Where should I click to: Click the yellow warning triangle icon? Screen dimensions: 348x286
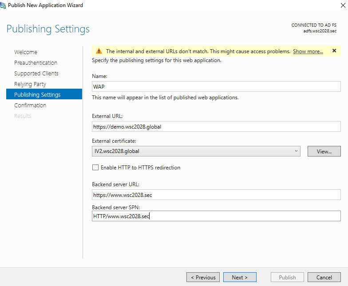click(x=99, y=51)
